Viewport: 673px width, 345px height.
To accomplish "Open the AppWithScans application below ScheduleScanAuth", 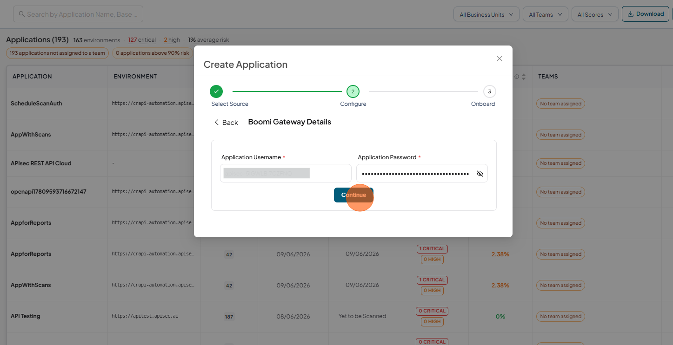I will pos(31,135).
